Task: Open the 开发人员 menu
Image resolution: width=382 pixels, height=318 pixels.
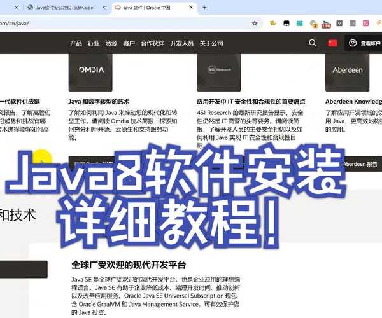Action: point(181,43)
